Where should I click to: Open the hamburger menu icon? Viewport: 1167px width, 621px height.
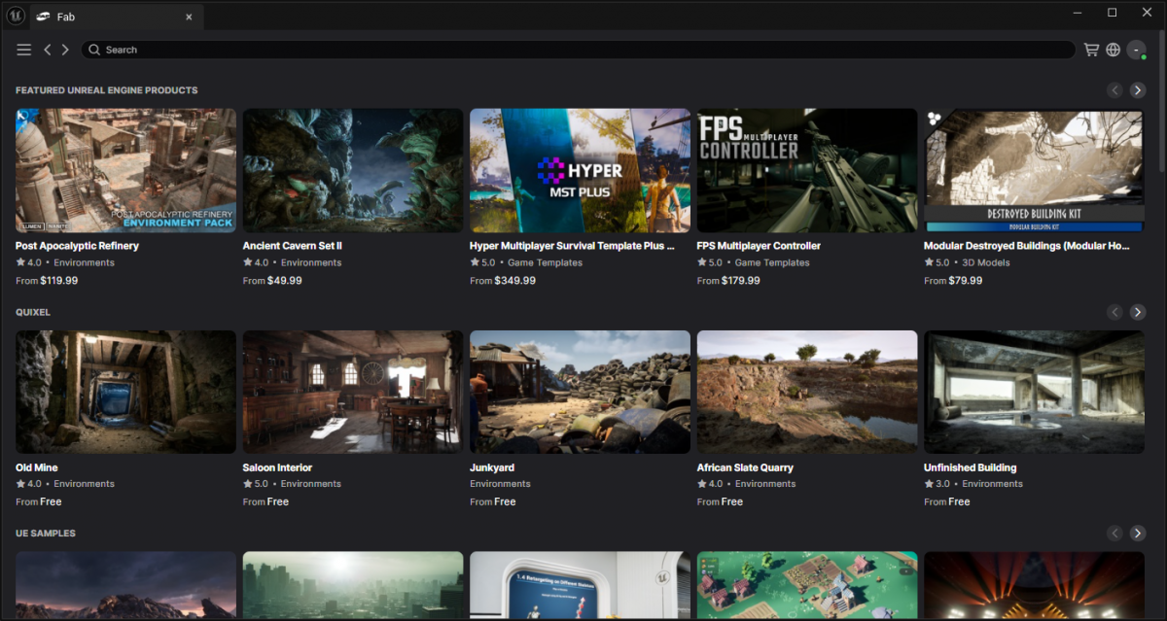click(24, 50)
